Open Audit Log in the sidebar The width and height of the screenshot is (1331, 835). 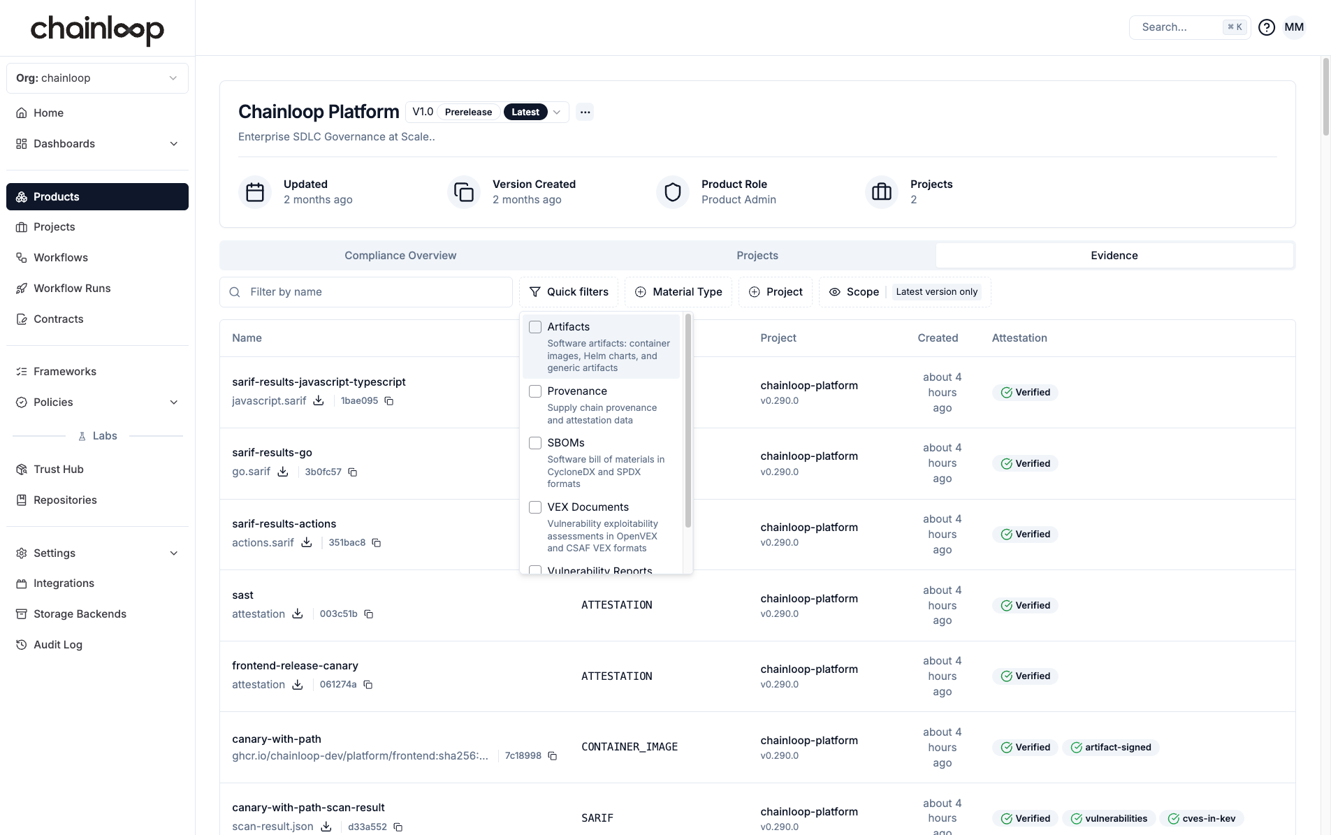coord(97,644)
